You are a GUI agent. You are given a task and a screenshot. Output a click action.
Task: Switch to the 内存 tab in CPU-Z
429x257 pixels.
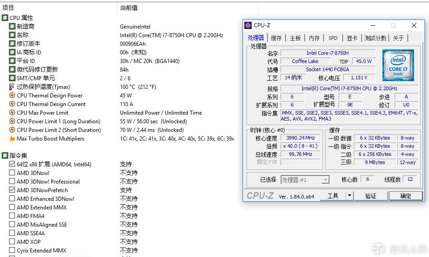point(314,38)
